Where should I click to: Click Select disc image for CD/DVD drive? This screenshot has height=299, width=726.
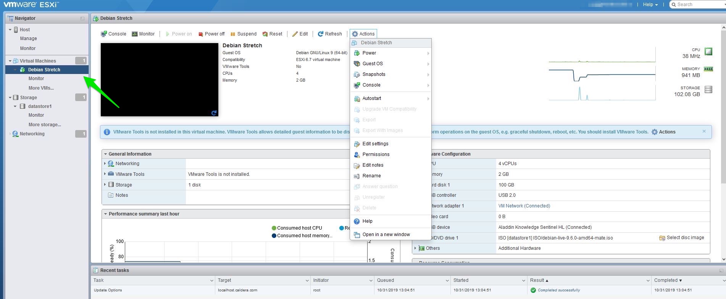click(x=682, y=238)
